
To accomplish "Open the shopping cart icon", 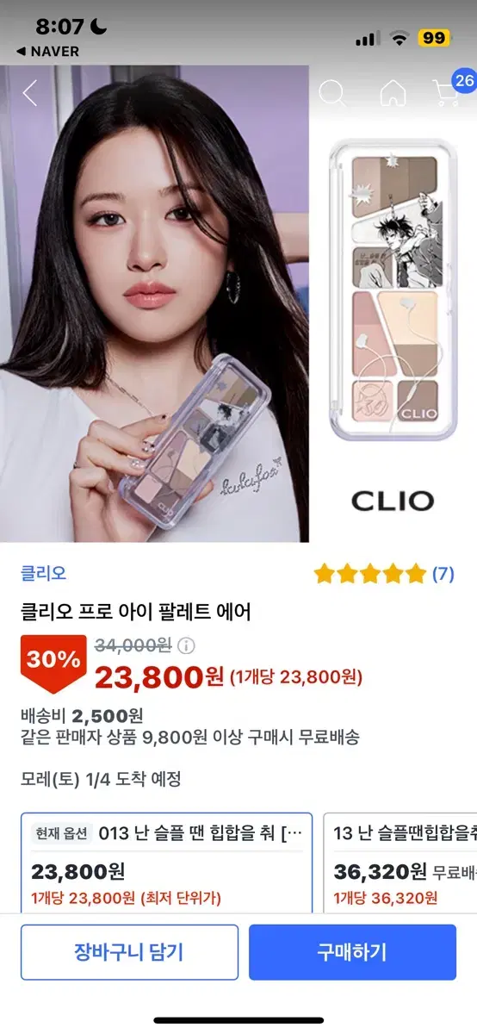I will [446, 93].
